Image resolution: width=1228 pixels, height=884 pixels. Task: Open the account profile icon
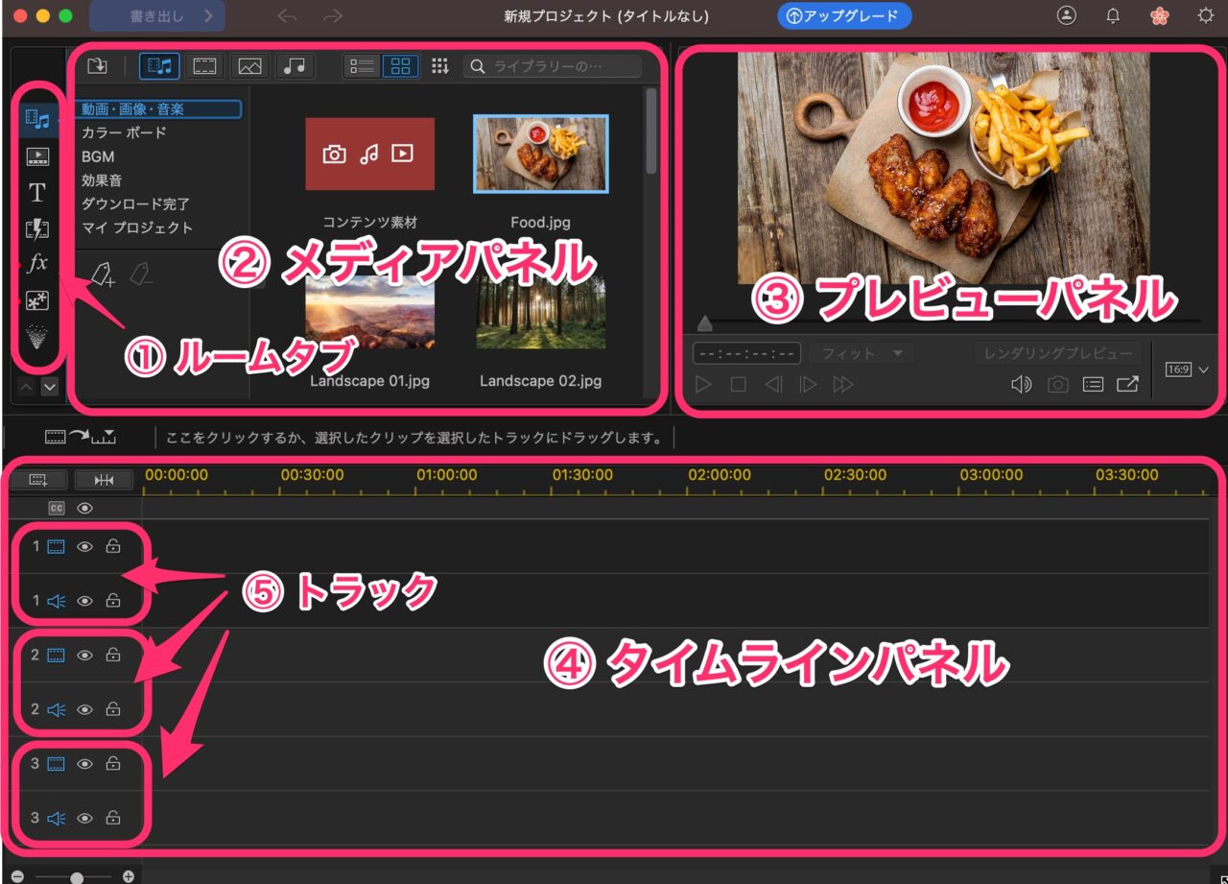tap(1066, 15)
